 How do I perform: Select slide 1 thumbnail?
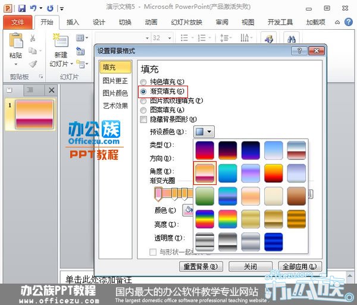pos(34,115)
